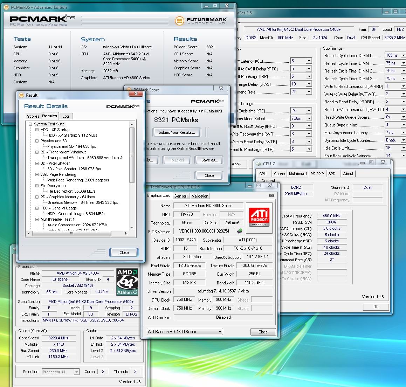Click the scroll up arrow in Result tree

point(132,125)
